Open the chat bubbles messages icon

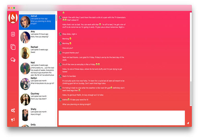coord(13,60)
